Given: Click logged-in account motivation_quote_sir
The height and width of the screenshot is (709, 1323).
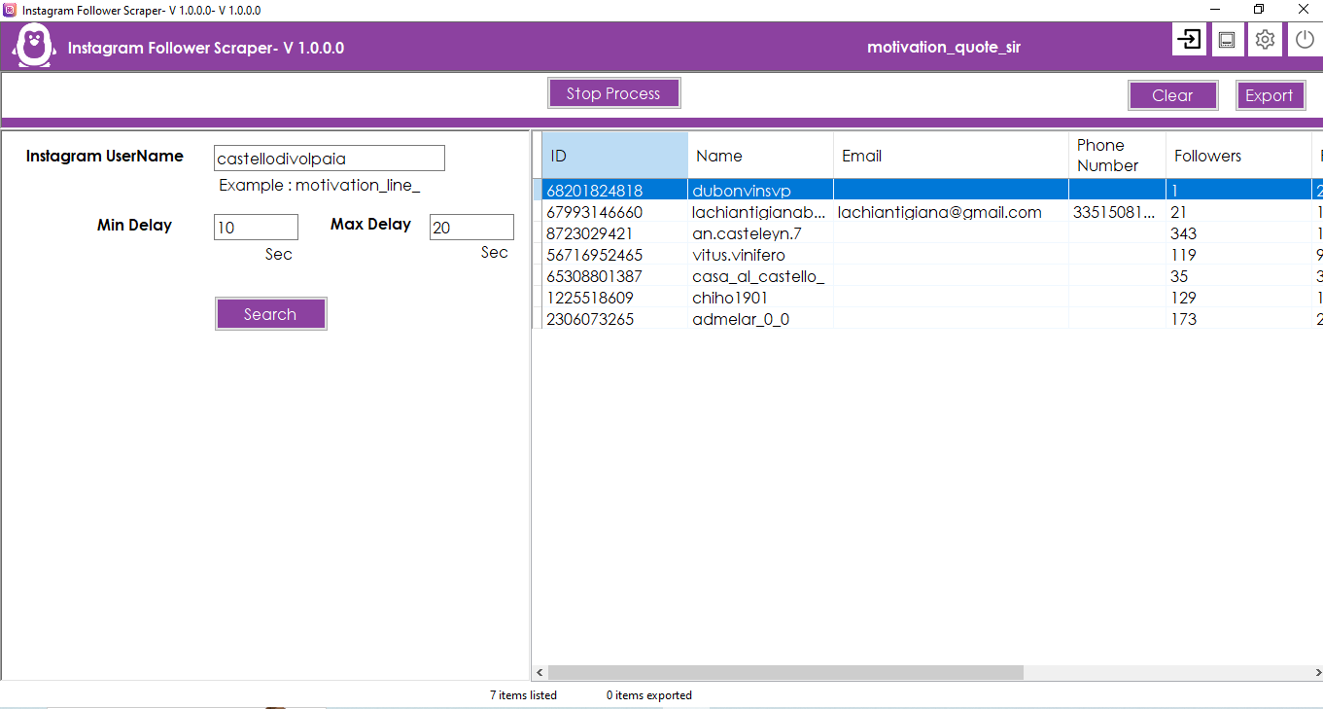Looking at the screenshot, I should [944, 47].
